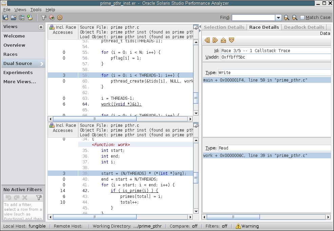334x231 pixels.
Task: Go to previous race using left arrow icon
Action: point(207,40)
